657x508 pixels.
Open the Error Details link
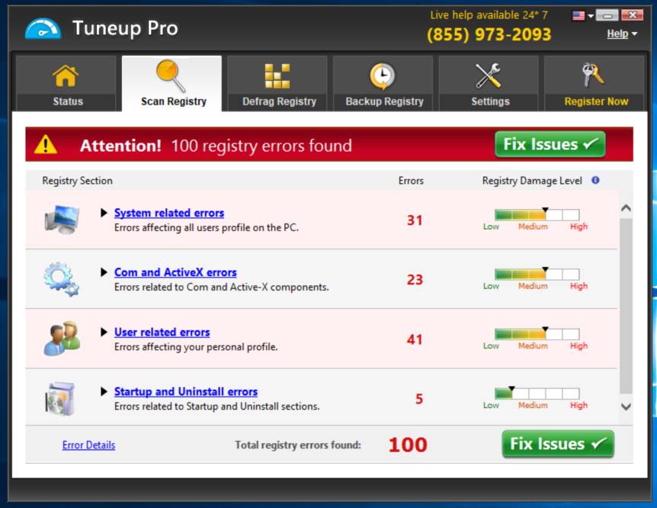pyautogui.click(x=89, y=445)
